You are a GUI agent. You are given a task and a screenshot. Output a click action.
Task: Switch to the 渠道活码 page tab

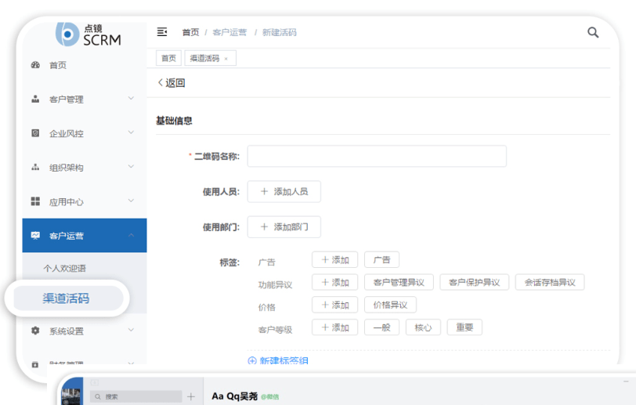[210, 58]
